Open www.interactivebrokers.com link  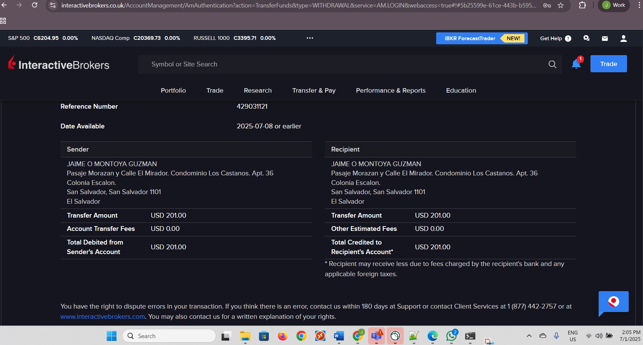click(103, 316)
